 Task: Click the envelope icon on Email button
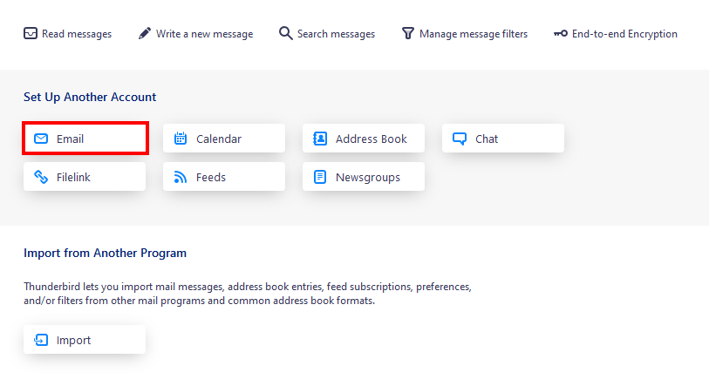pos(41,139)
